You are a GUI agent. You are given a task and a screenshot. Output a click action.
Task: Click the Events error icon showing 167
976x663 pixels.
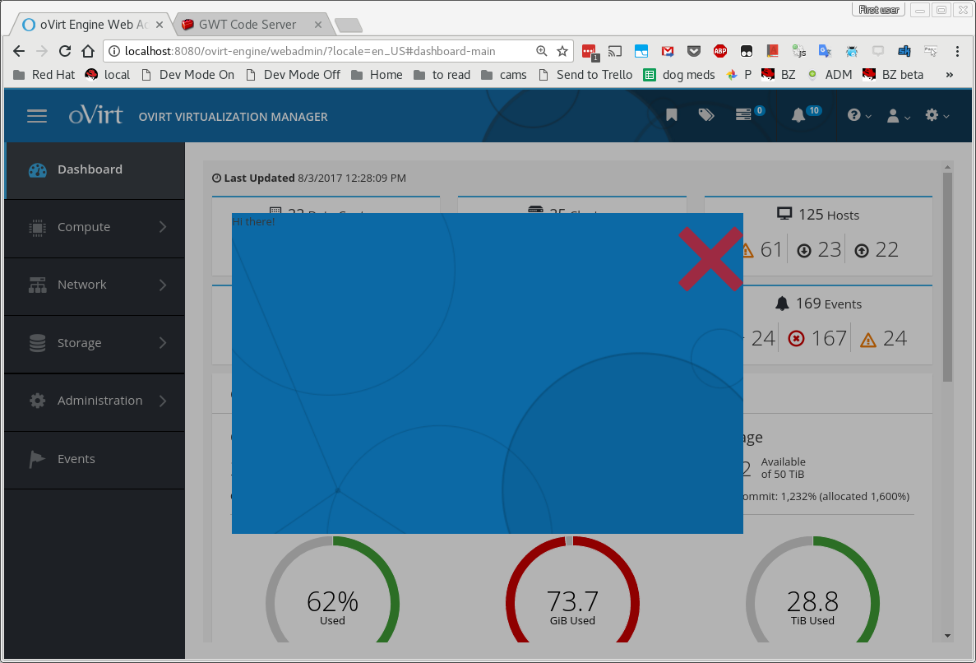(796, 339)
